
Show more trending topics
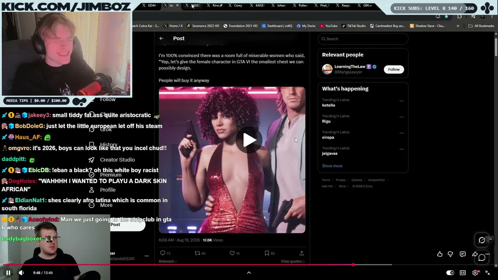332,166
